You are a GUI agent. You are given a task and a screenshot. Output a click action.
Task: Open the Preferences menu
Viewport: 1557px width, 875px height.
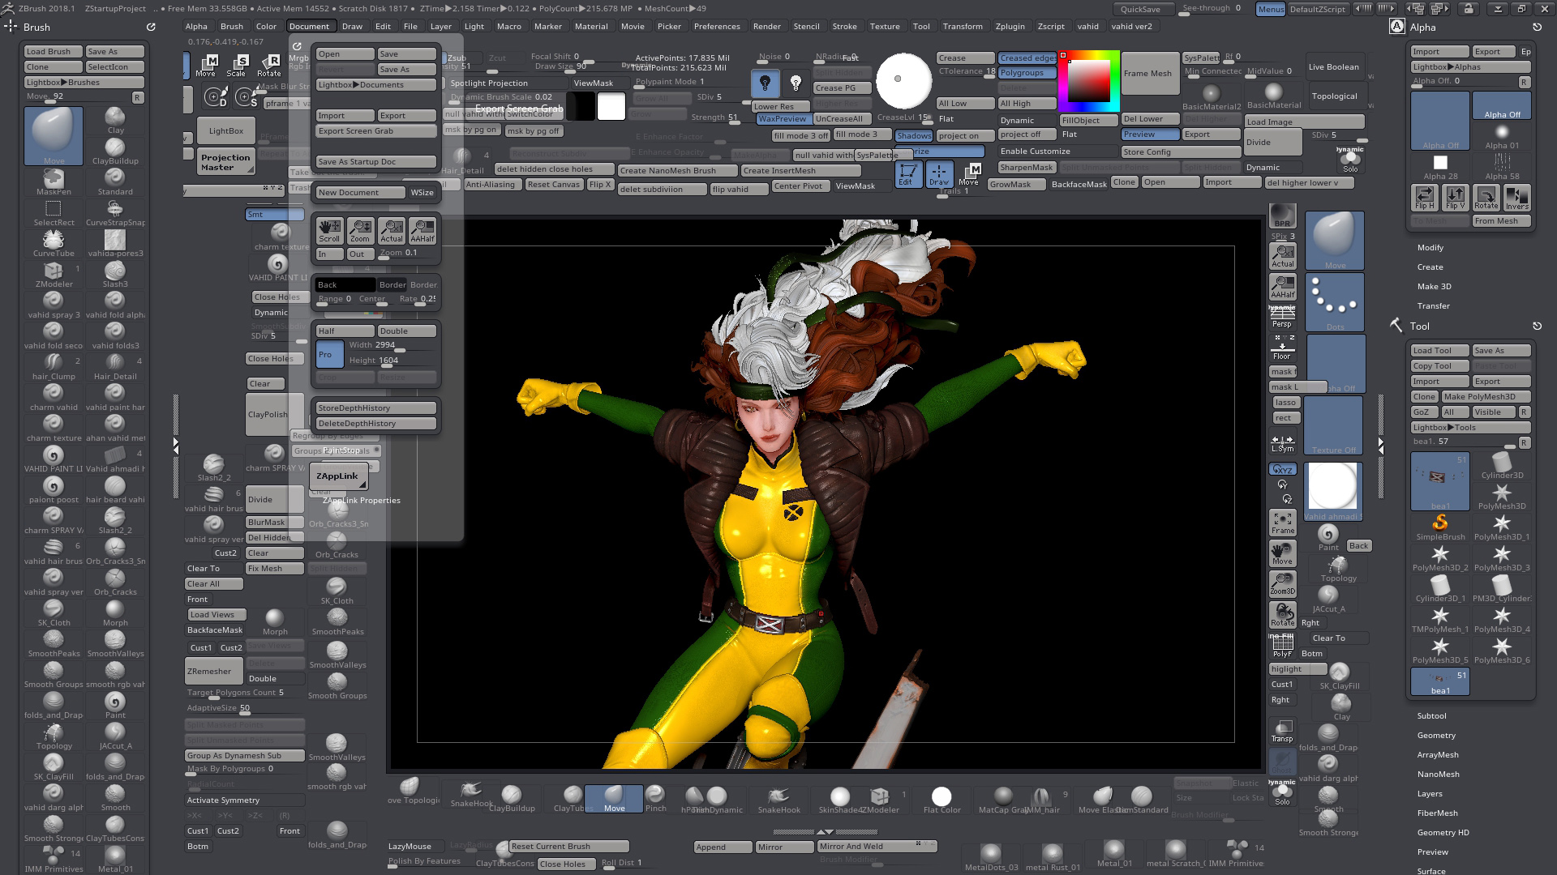717,27
